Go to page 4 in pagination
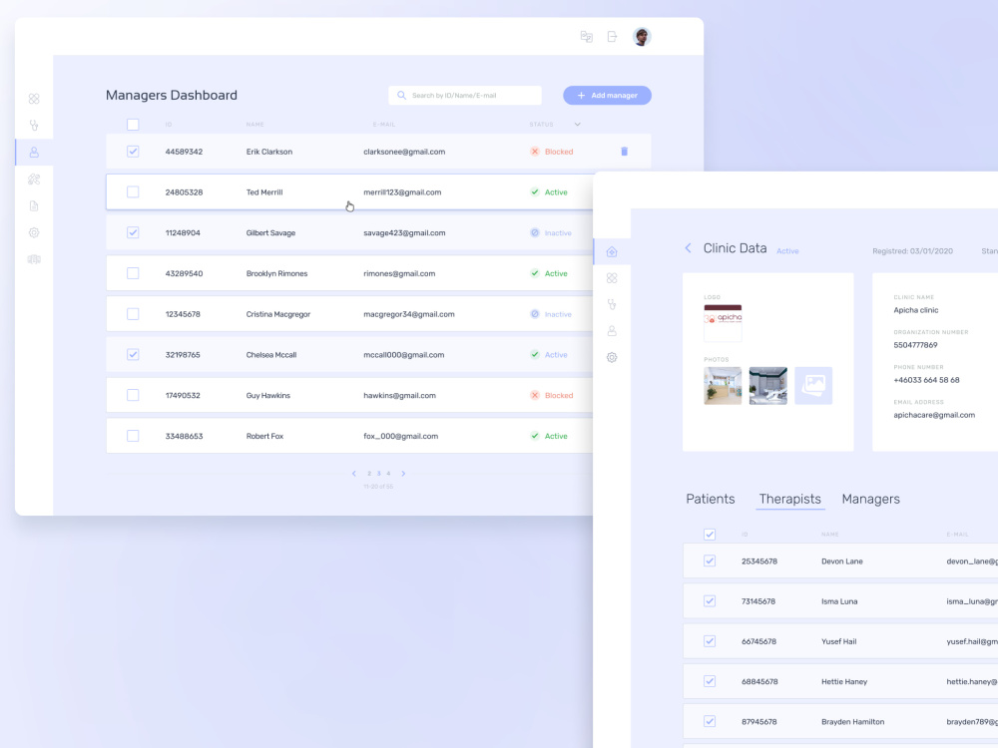Screen dimensions: 998x748 pyautogui.click(x=388, y=473)
